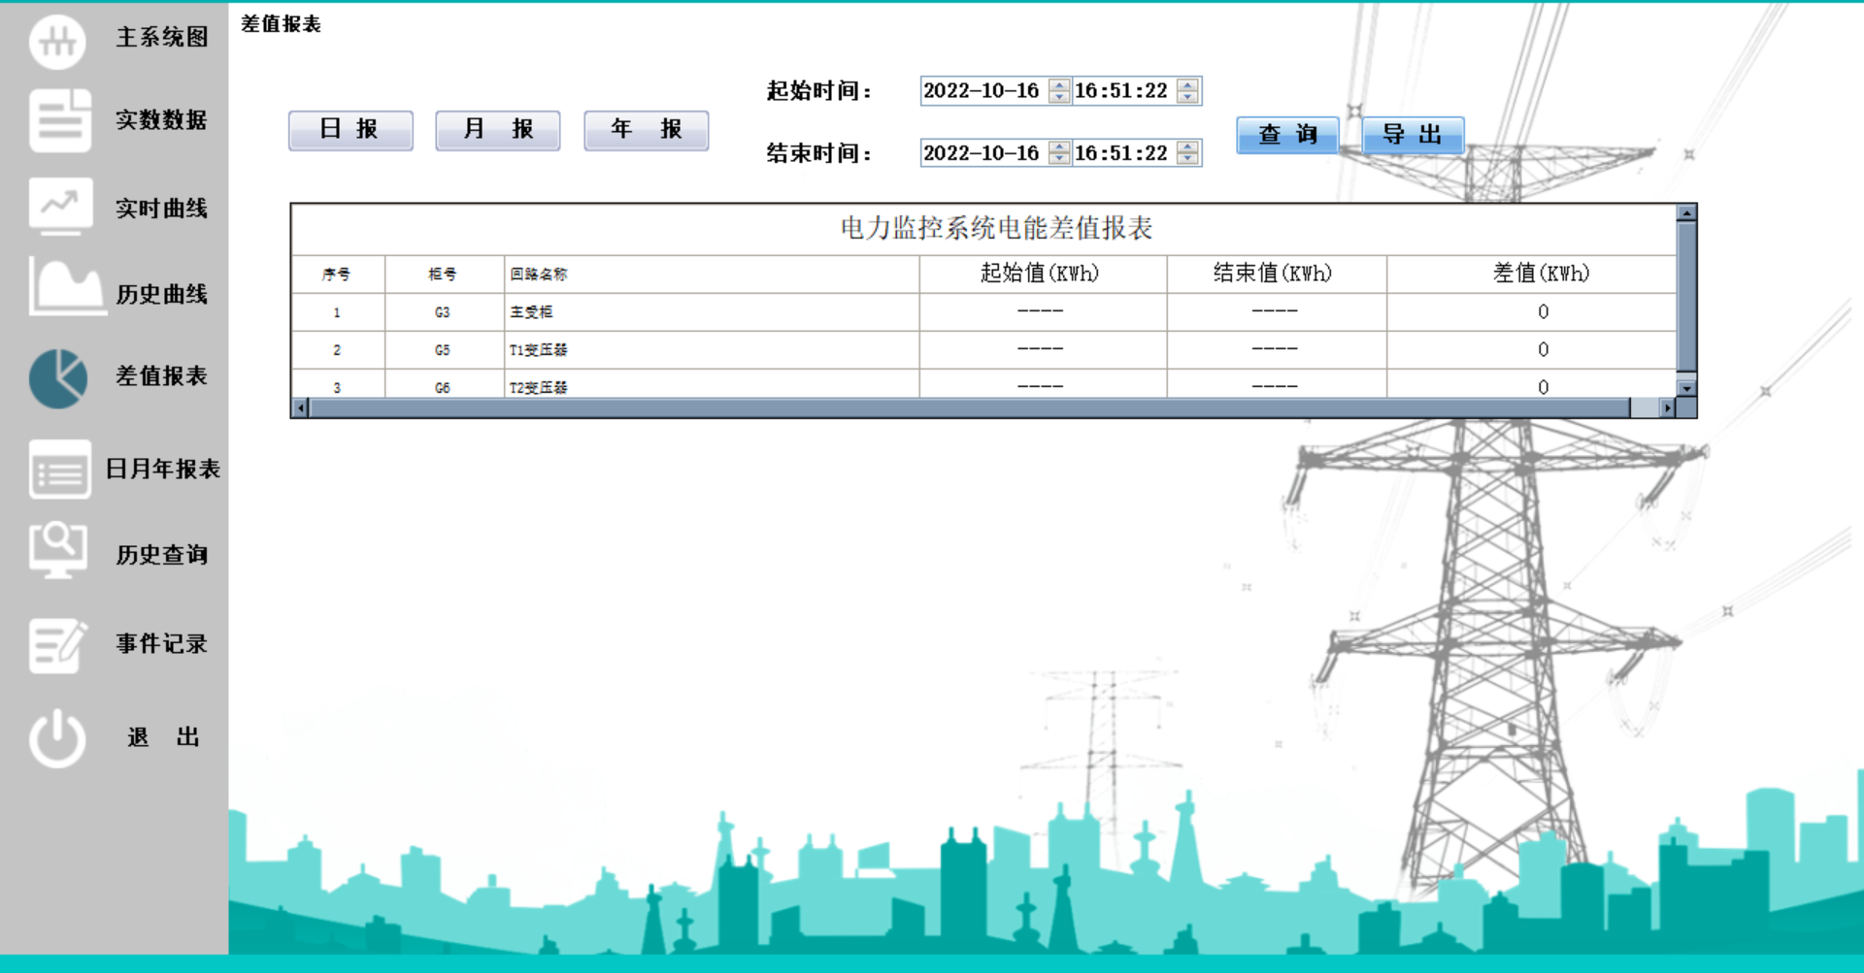Increment the start date with up arrow
Screen dimensions: 1864x973
tap(1059, 85)
